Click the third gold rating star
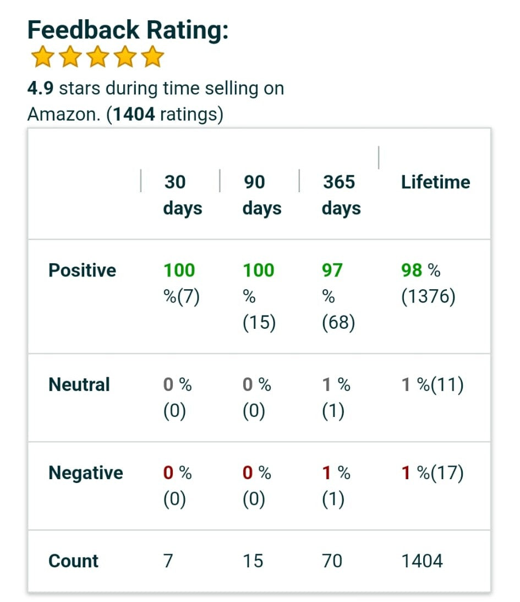This screenshot has height=602, width=520. [97, 57]
